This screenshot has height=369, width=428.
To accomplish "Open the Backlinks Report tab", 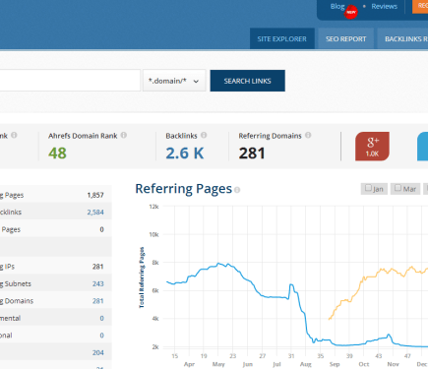I will click(402, 38).
